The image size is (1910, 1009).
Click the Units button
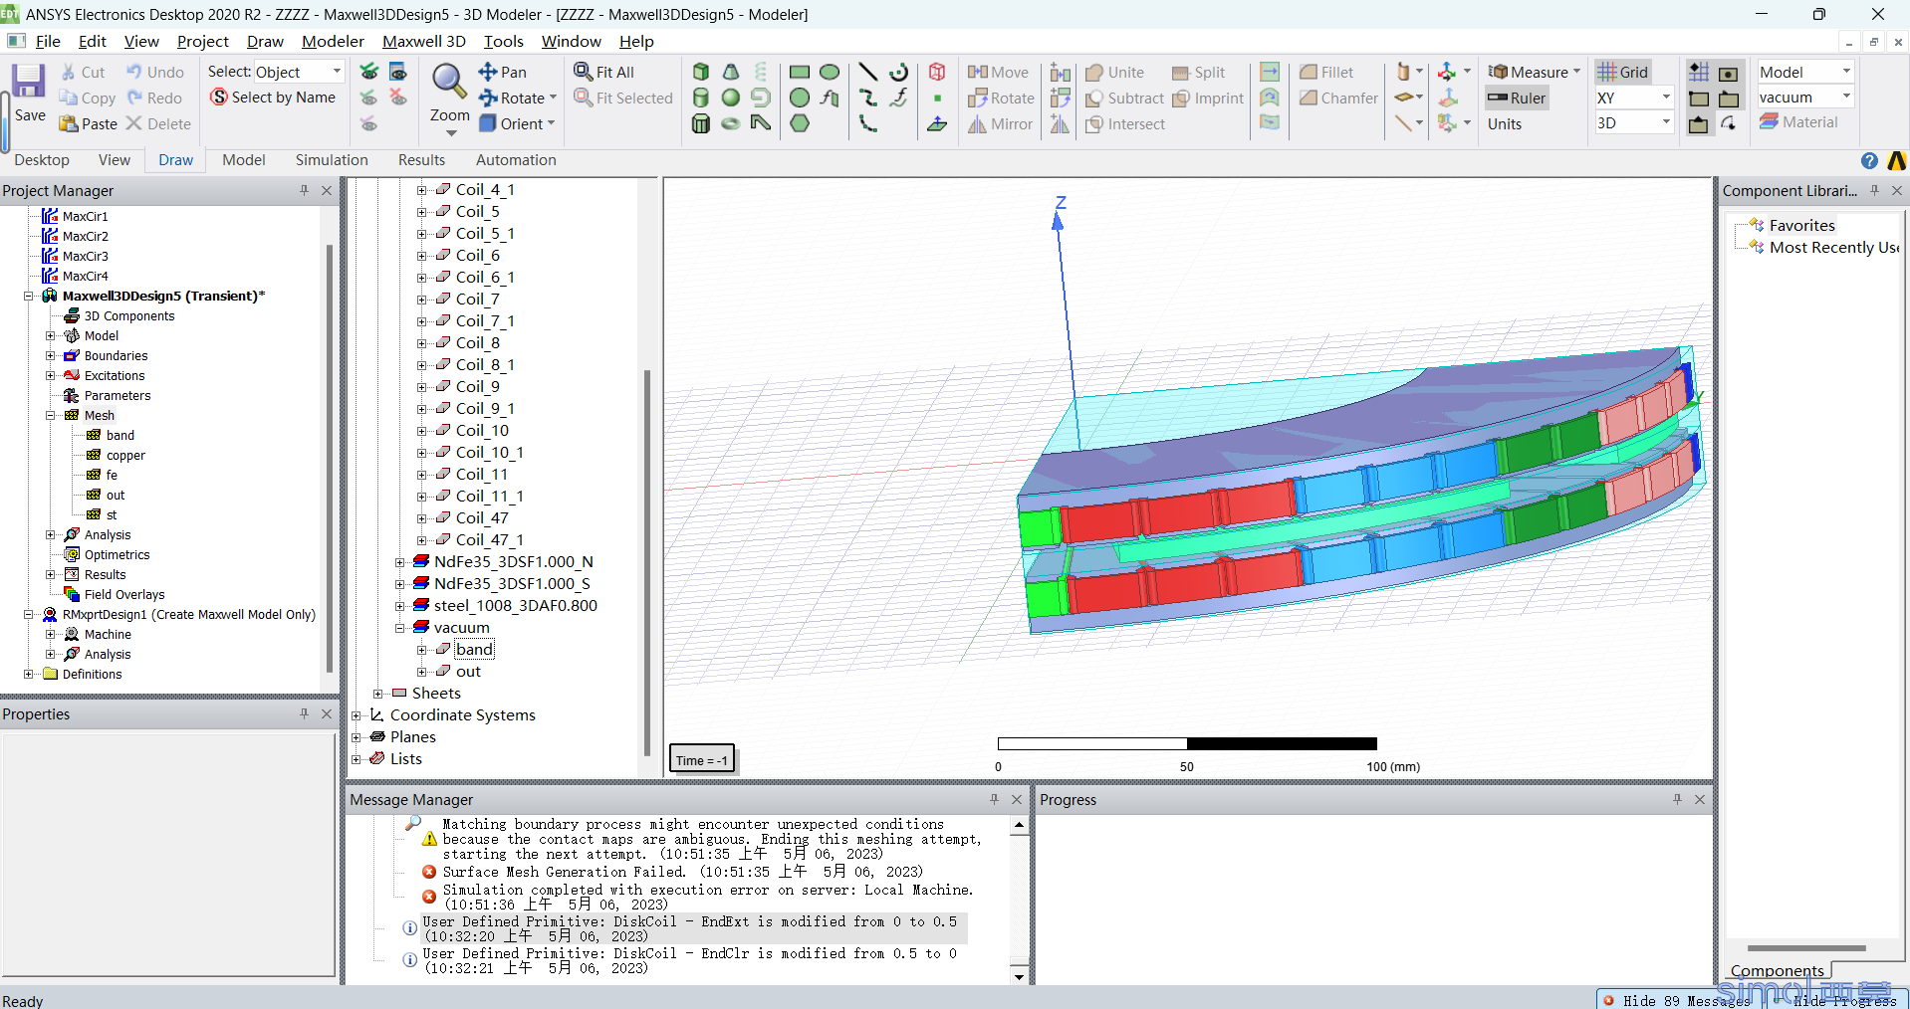(1505, 123)
